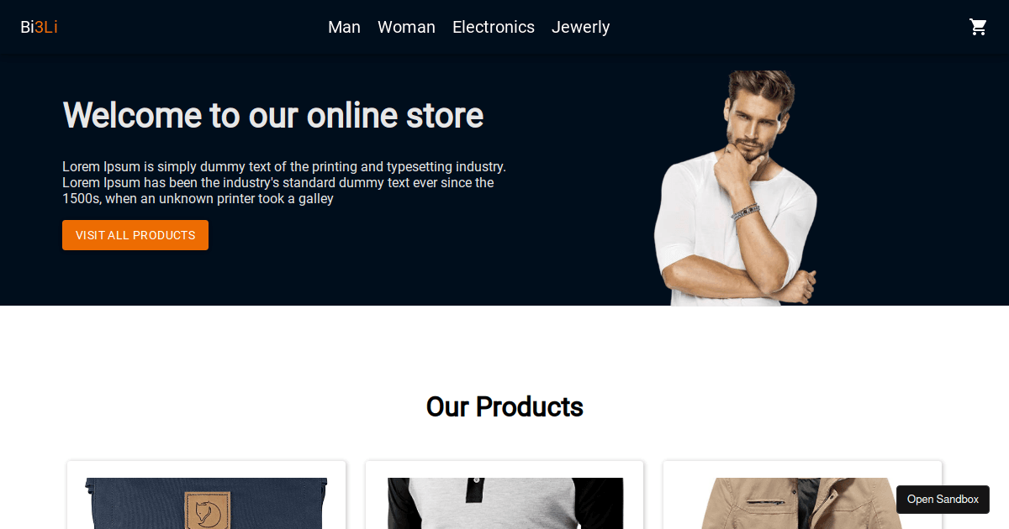Click the Lorem Ipsum description paragraph

click(x=284, y=182)
